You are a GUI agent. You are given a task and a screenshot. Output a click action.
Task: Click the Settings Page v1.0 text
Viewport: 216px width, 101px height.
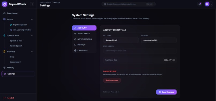[111, 92]
